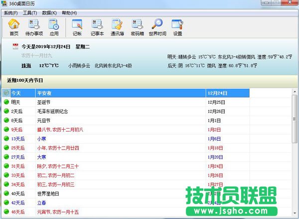Click the calendar icon beside today's date
This screenshot has width=299, height=219.
pos(15,47)
